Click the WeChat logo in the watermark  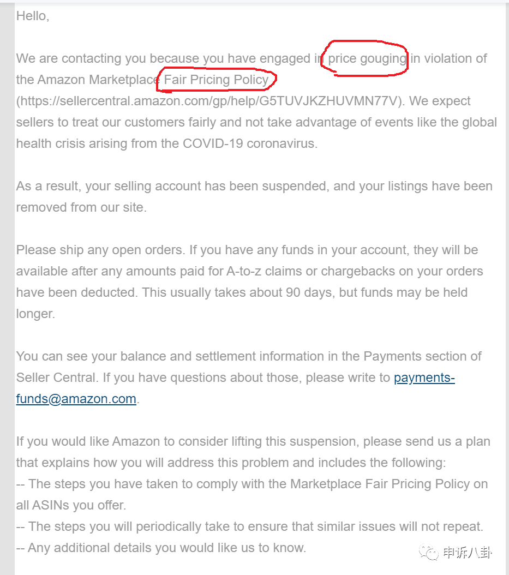click(x=428, y=552)
